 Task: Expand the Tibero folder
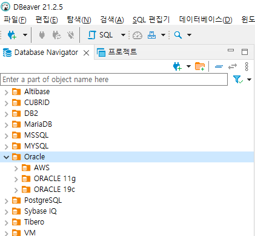6,223
